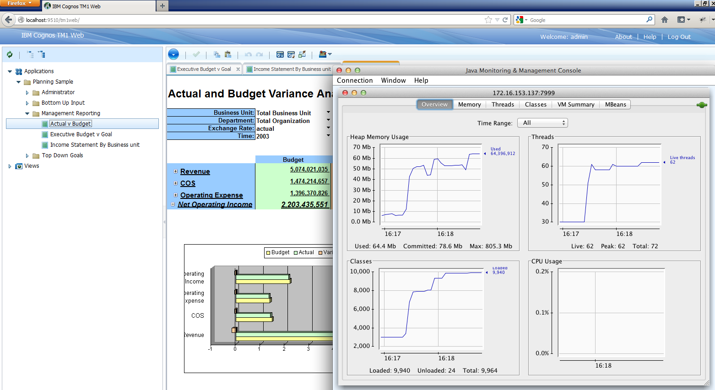Switch to the Memory tab in JConsole

tap(470, 104)
